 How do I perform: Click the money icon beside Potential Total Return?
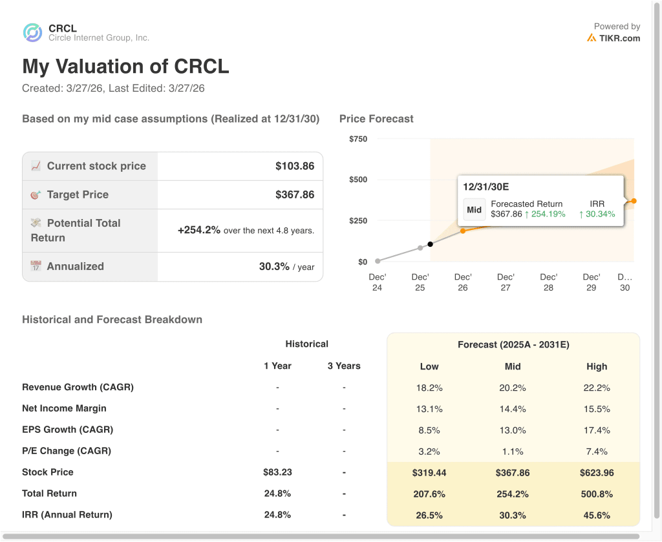36,222
